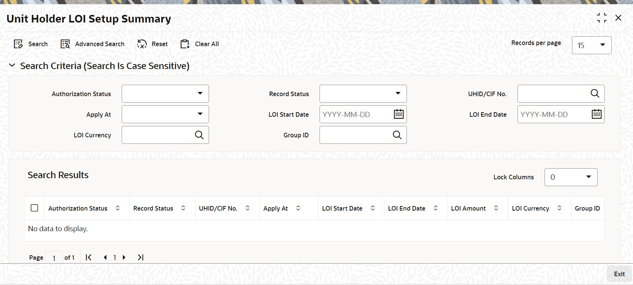
Task: Click the UHID/CIF No. lookup magnifier icon
Action: (595, 93)
